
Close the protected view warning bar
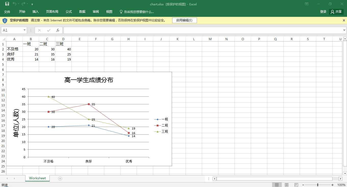click(344, 20)
